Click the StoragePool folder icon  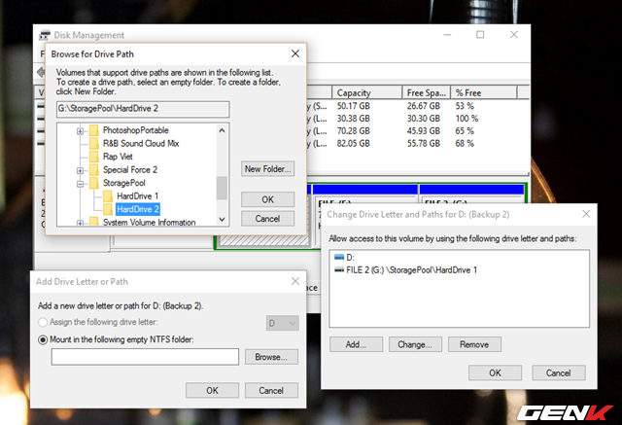point(93,182)
